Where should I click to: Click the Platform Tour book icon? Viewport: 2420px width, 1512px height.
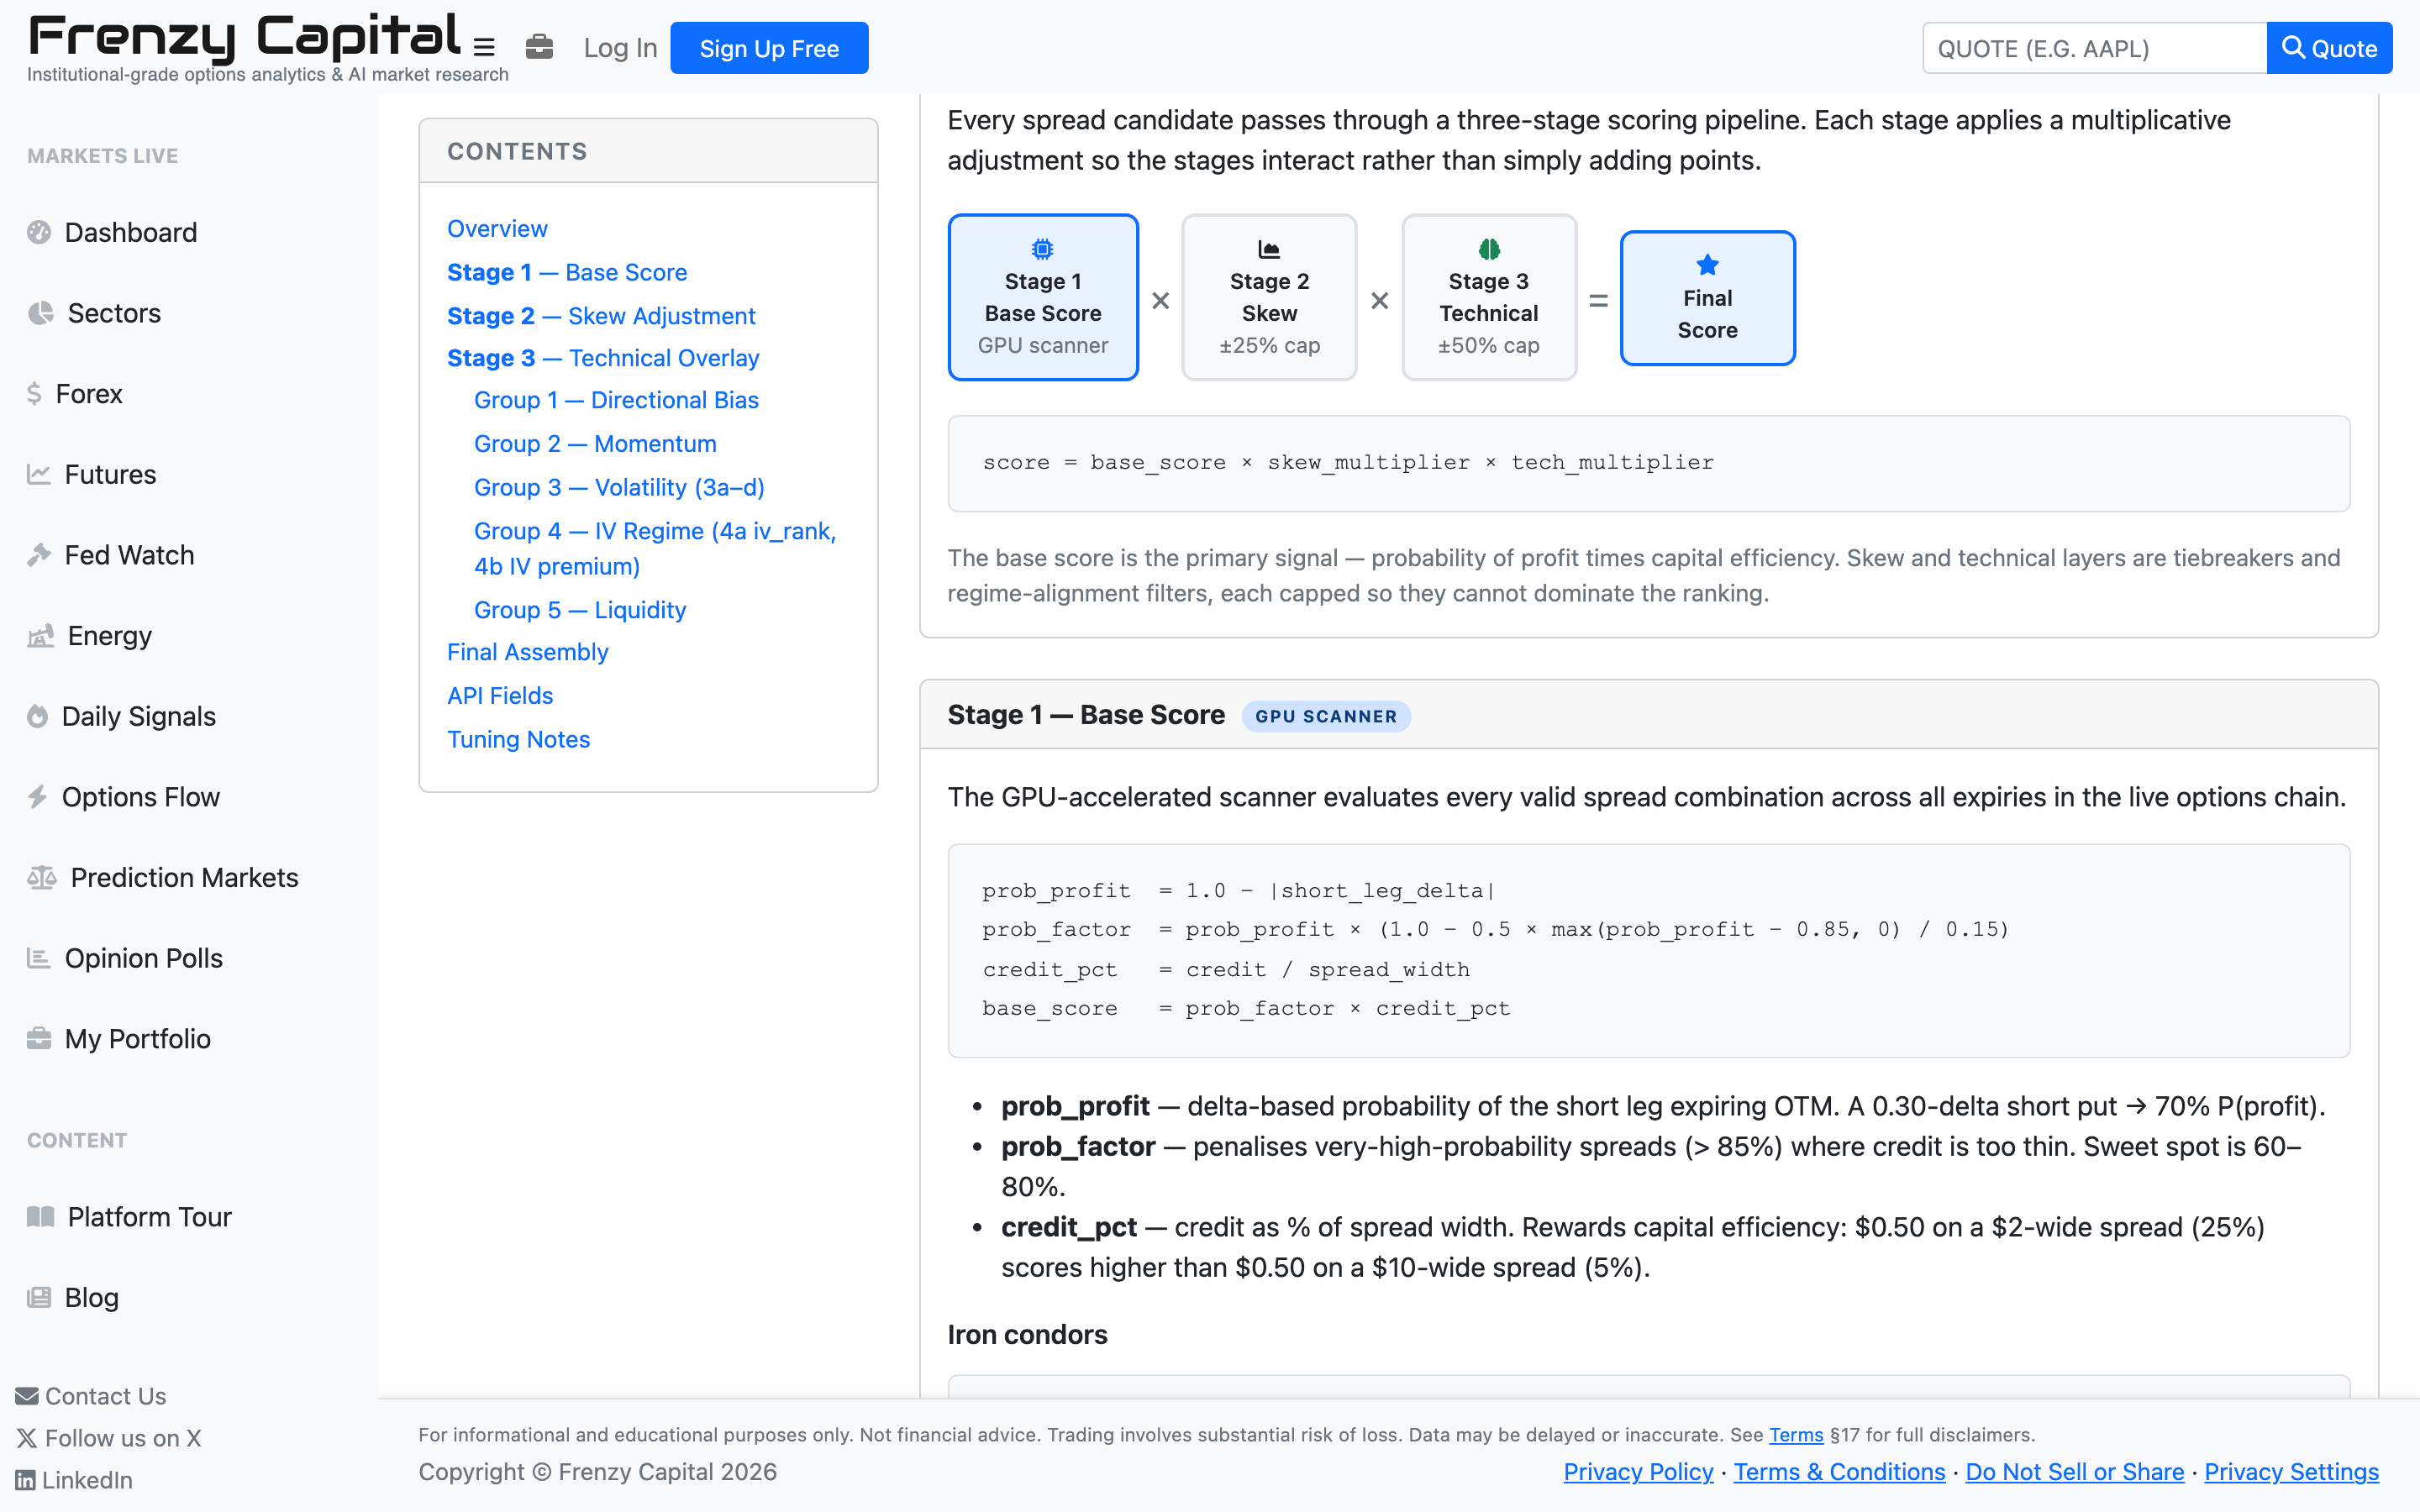[x=40, y=1216]
